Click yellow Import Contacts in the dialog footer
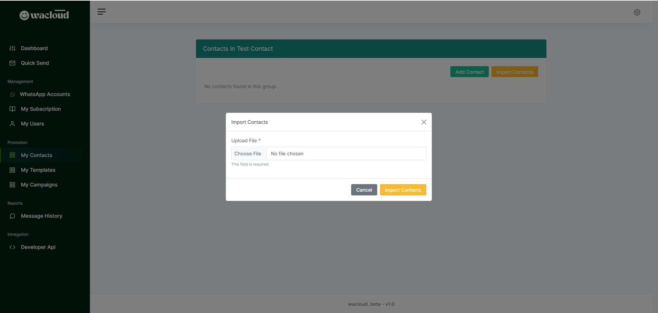The height and width of the screenshot is (313, 658). click(x=403, y=190)
